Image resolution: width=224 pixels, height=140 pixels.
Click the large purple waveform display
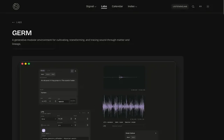coord(124,106)
